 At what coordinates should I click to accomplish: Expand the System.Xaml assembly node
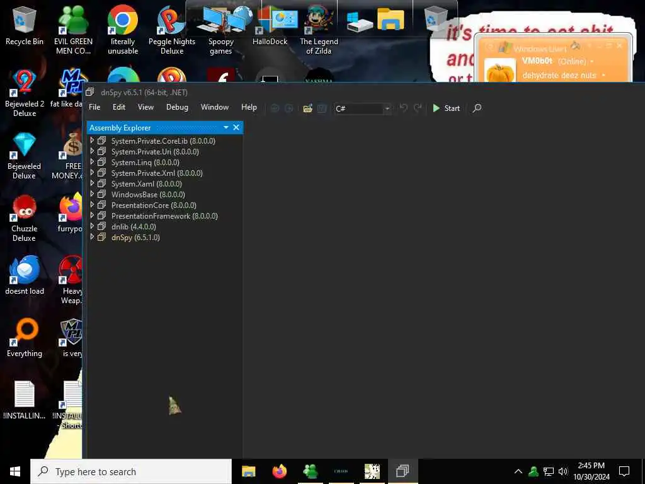point(92,183)
